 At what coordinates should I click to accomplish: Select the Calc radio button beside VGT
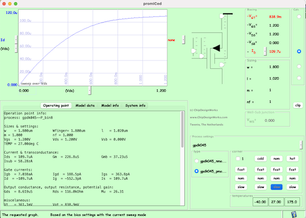coord(299,17)
